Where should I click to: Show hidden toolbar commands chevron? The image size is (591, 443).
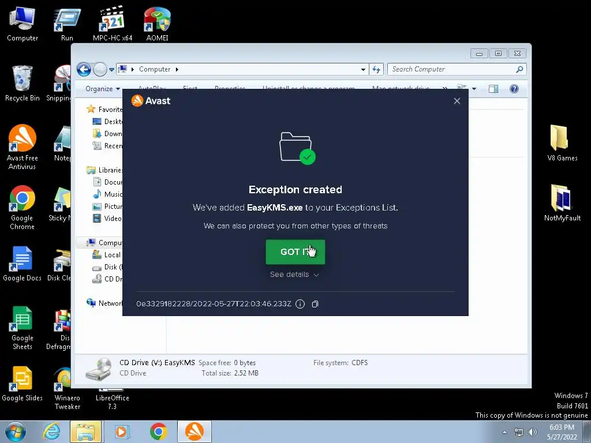pyautogui.click(x=445, y=89)
